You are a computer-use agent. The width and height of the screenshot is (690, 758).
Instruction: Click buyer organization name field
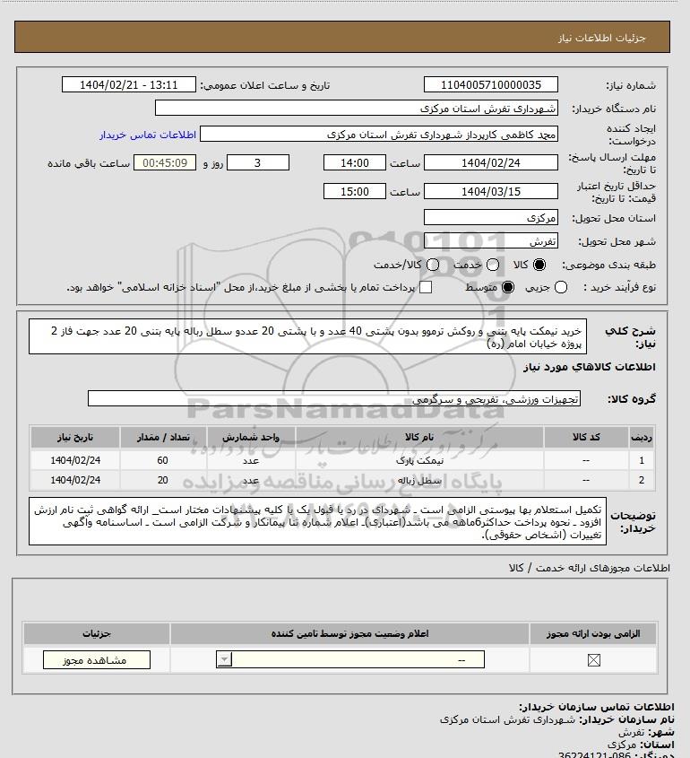click(357, 108)
